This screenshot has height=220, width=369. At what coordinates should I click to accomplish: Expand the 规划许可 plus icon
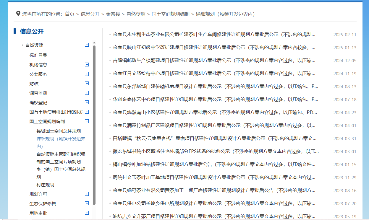pos(87,194)
